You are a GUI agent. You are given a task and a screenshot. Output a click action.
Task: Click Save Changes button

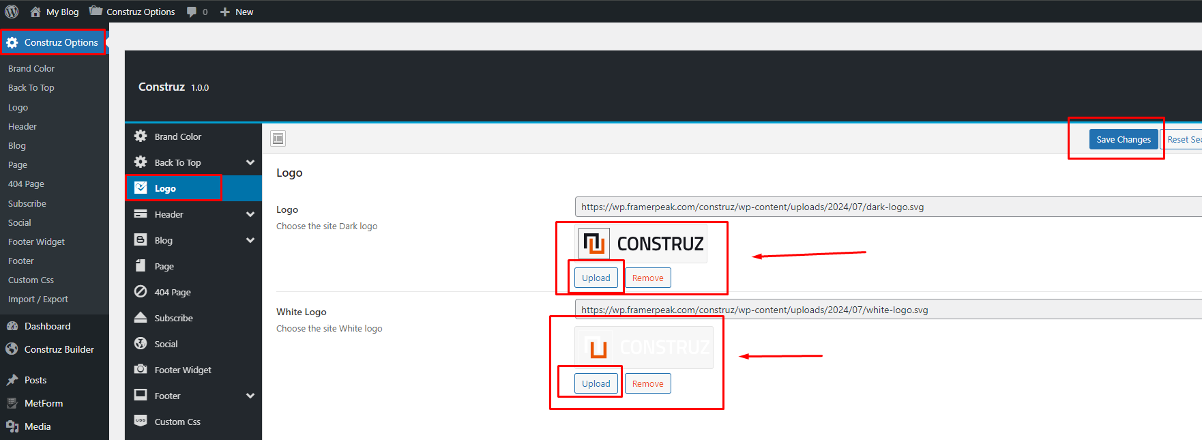[1124, 139]
